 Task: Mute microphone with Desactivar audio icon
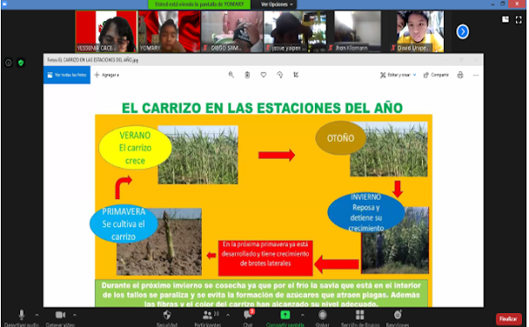pyautogui.click(x=21, y=316)
